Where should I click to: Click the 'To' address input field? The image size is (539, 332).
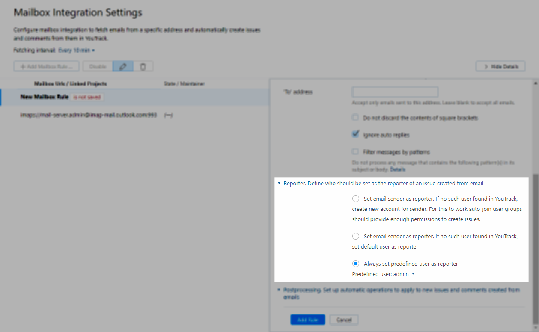pyautogui.click(x=395, y=92)
